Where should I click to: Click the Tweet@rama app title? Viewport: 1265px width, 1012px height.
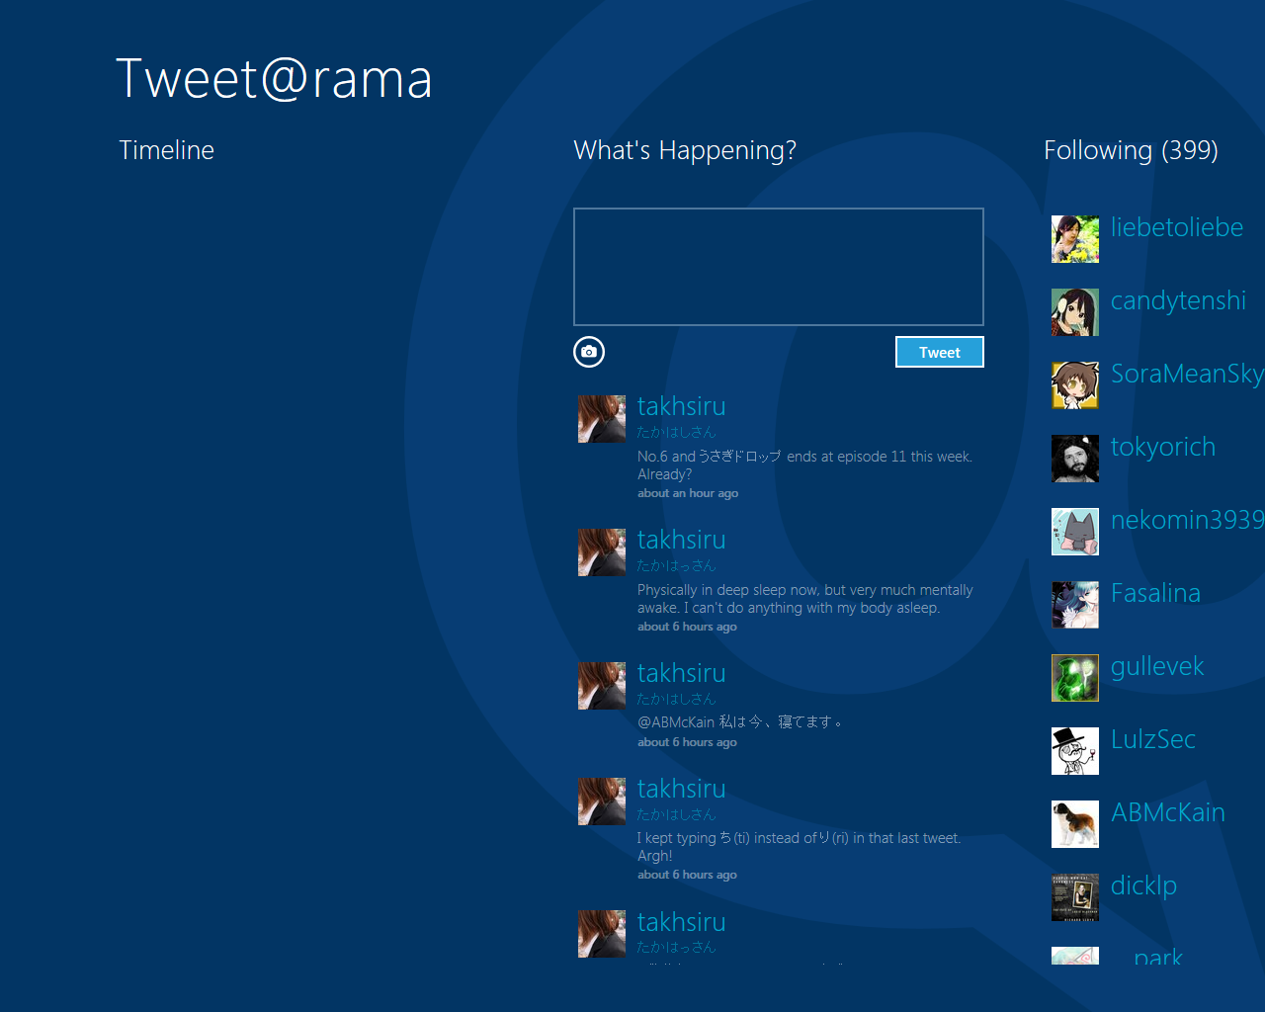275,79
